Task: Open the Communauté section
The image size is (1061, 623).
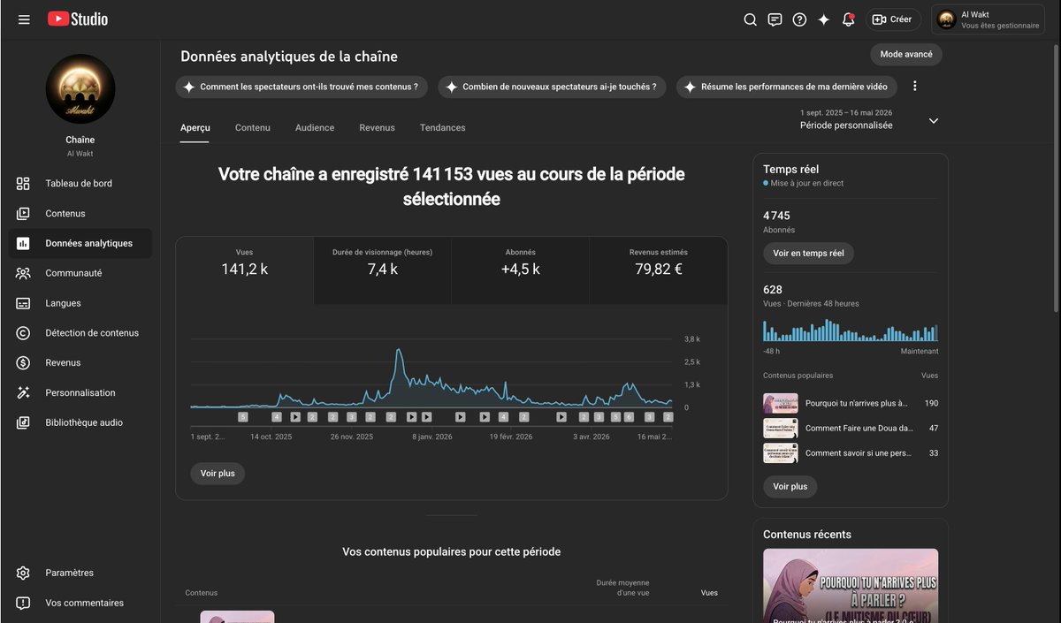Action: point(80,273)
